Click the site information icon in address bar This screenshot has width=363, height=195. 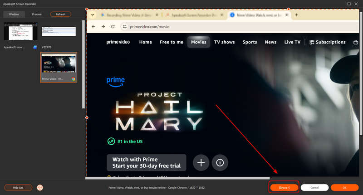124,27
